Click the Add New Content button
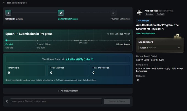Screen dimensions: 187x111 (68, 91)
